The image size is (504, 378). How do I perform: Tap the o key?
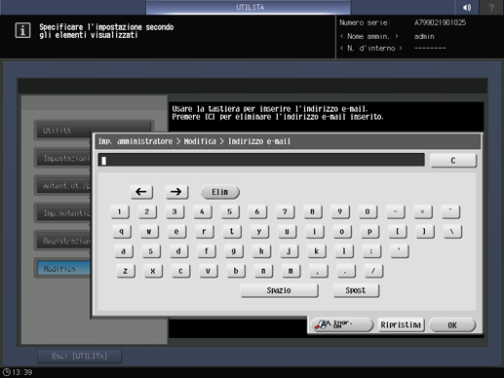pos(342,232)
